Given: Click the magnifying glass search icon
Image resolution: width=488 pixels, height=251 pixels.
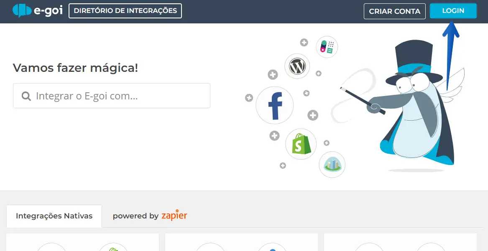Looking at the screenshot, I should [26, 96].
